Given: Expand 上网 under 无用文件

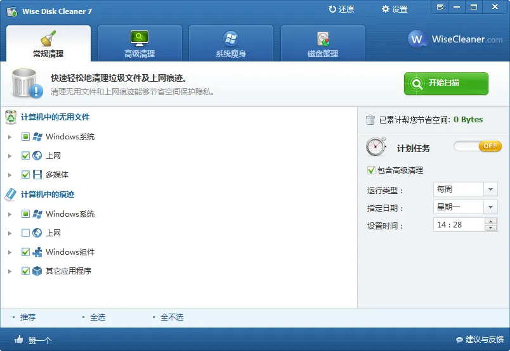Looking at the screenshot, I should [10, 156].
